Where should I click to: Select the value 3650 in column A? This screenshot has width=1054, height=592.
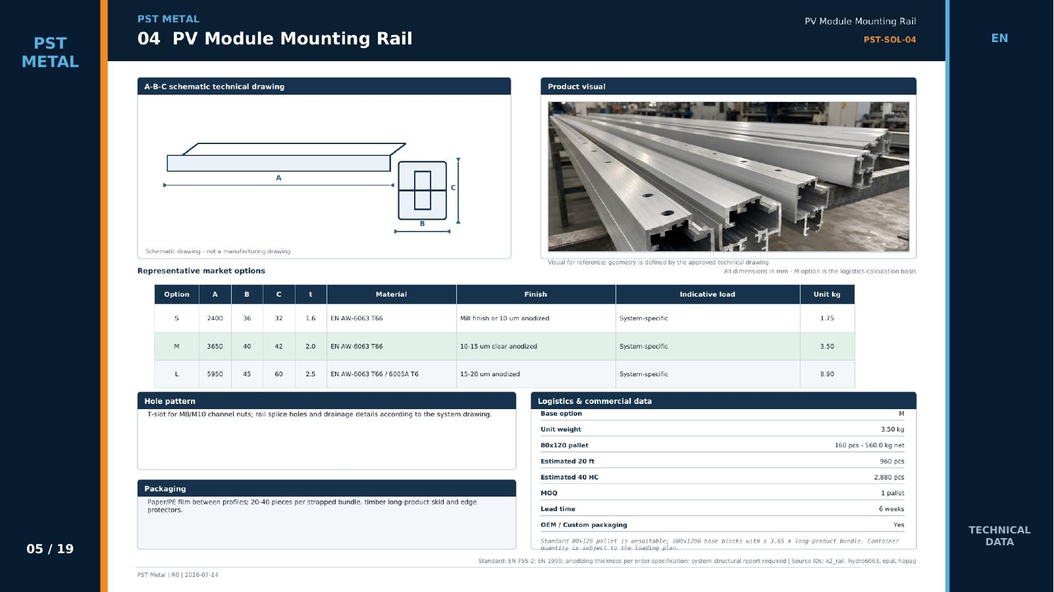coord(215,347)
